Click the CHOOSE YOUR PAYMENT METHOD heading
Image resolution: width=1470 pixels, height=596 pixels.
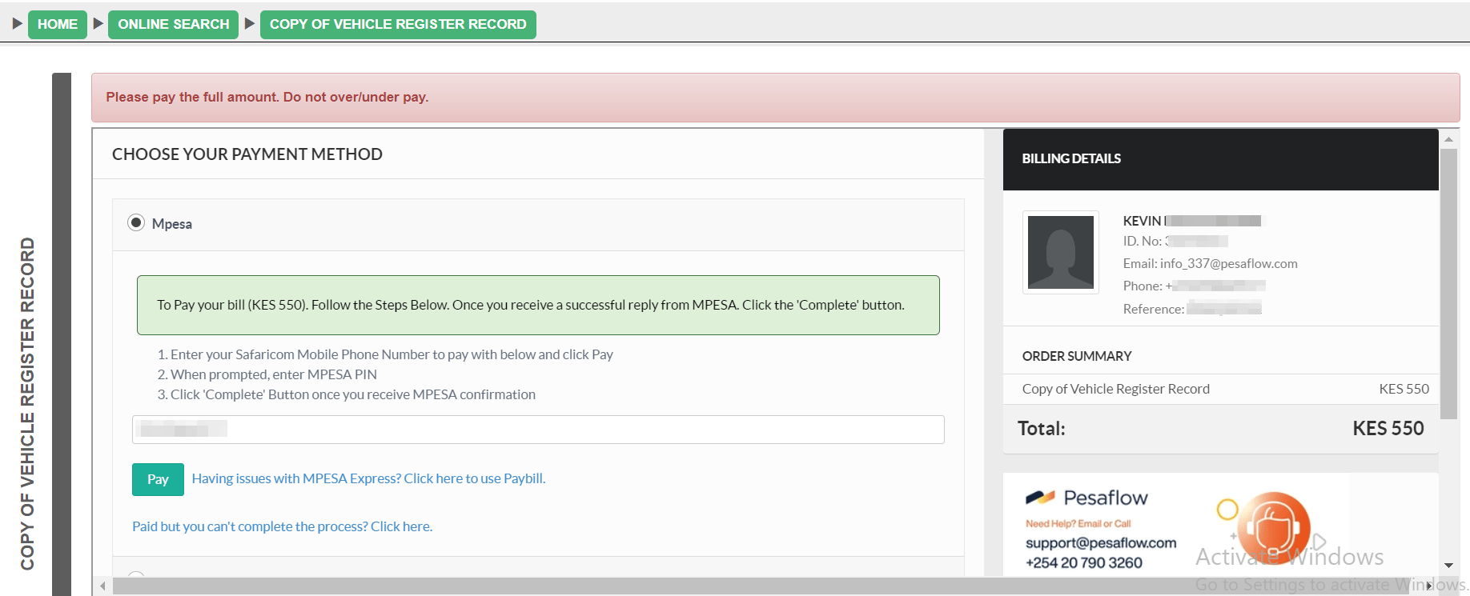(x=247, y=154)
